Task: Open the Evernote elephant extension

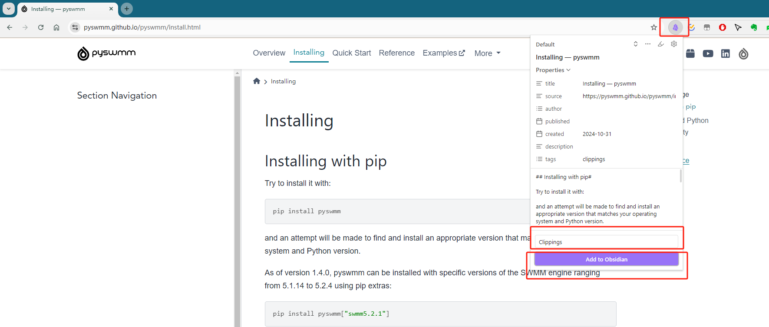Action: 754,27
